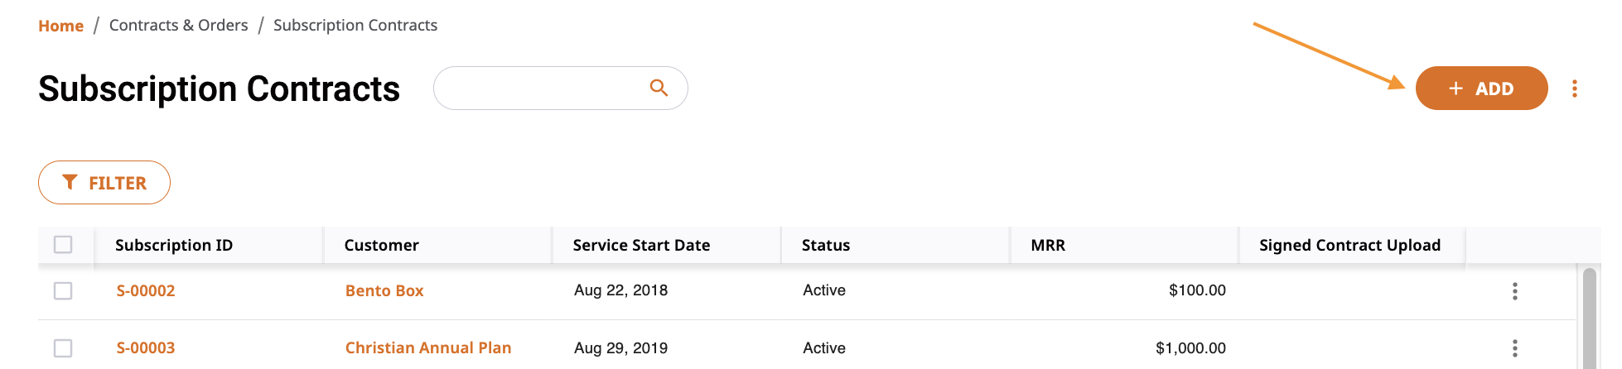View the Bento Box customer
Viewport: 1622px width, 369px height.
click(384, 291)
